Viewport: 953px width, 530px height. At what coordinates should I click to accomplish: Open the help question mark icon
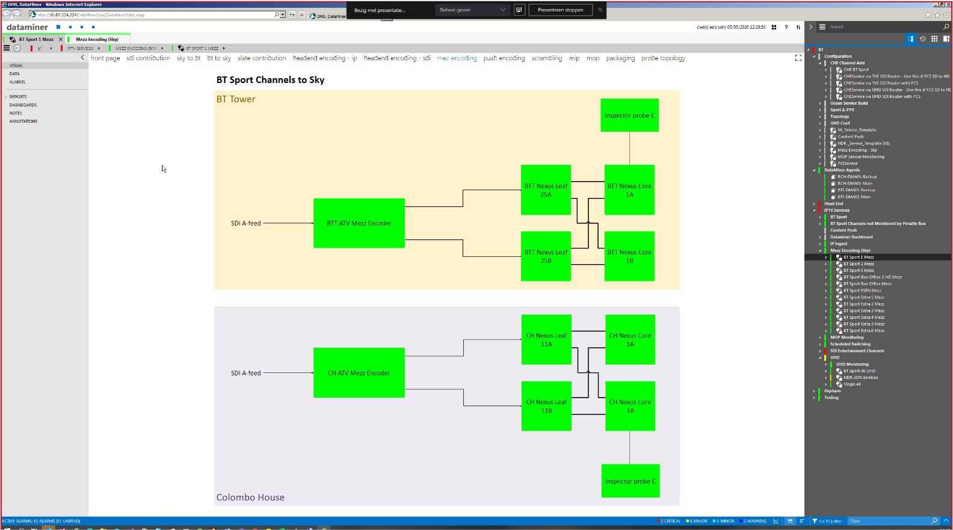pos(786,27)
